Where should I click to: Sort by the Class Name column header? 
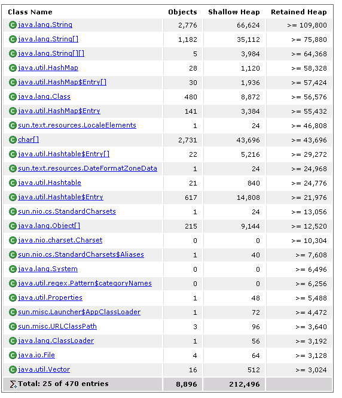point(30,12)
